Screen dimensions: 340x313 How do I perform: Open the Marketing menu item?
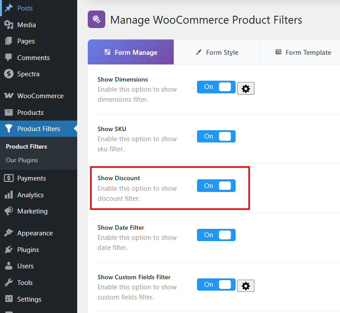tap(39, 211)
